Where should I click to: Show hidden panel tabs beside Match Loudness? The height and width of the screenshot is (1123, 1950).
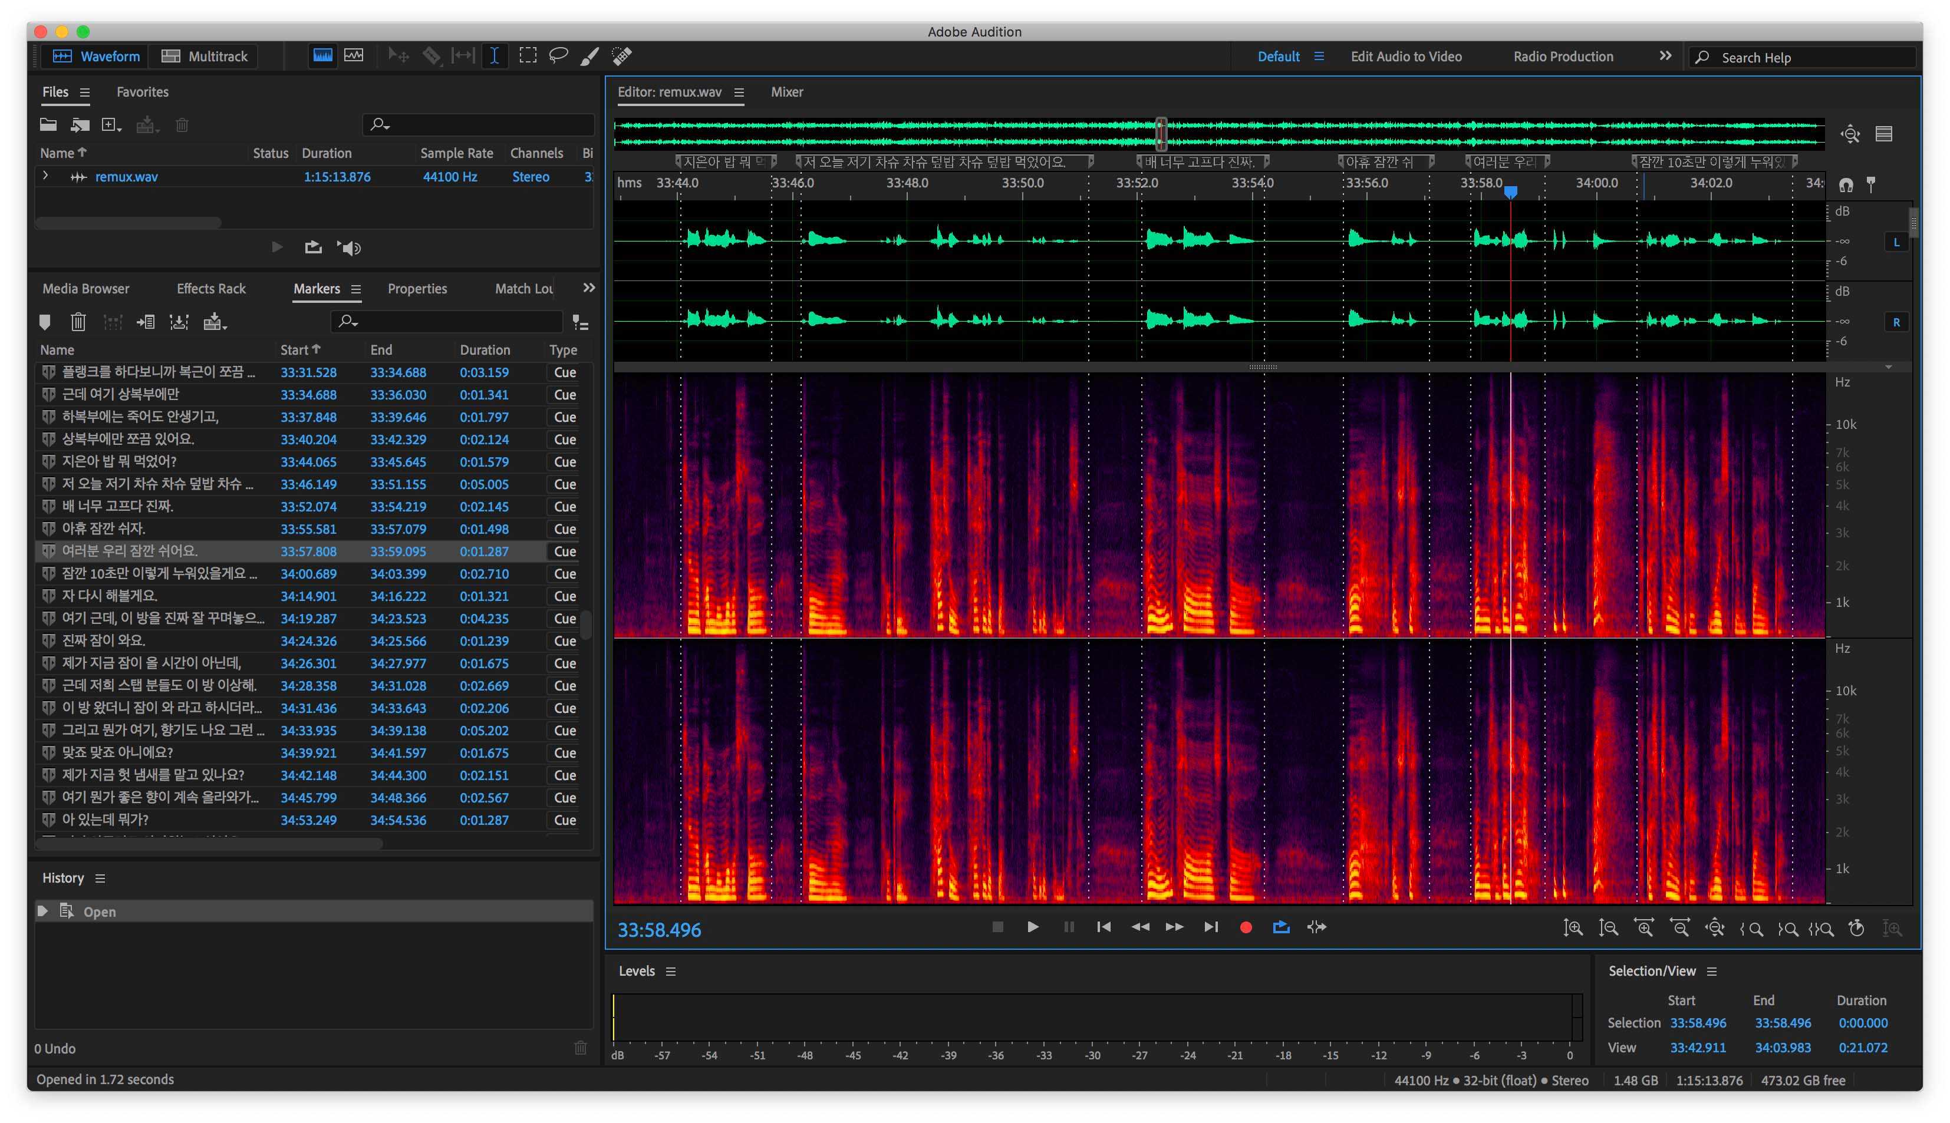pos(589,288)
